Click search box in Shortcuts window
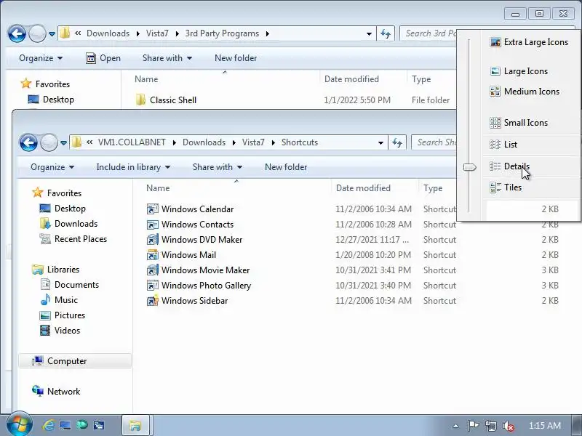Screen dimensions: 582x436 (434, 142)
